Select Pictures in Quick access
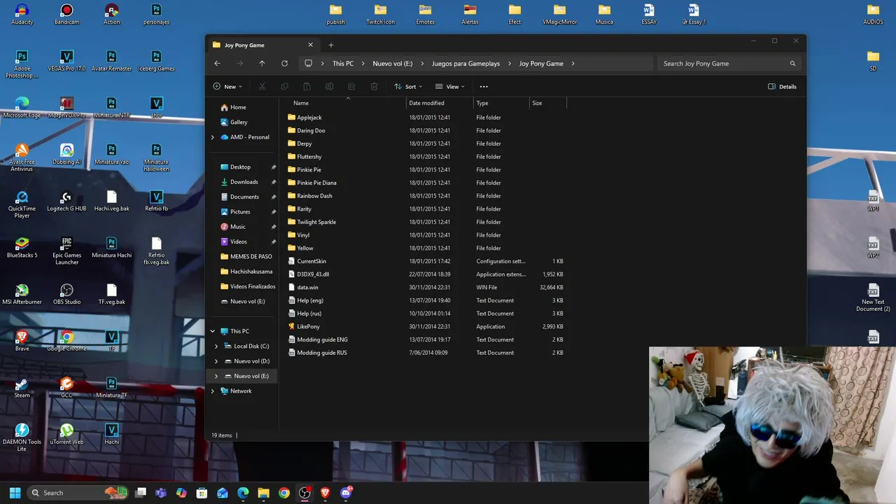This screenshot has width=896, height=504. click(x=240, y=212)
